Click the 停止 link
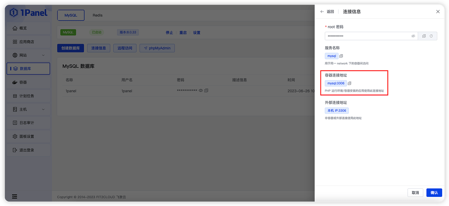Image resolution: width=449 pixels, height=206 pixels. point(170,33)
